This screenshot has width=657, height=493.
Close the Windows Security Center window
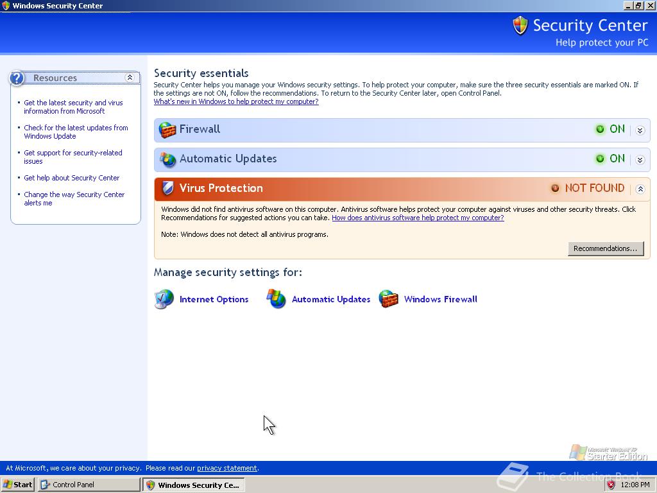(x=650, y=5)
